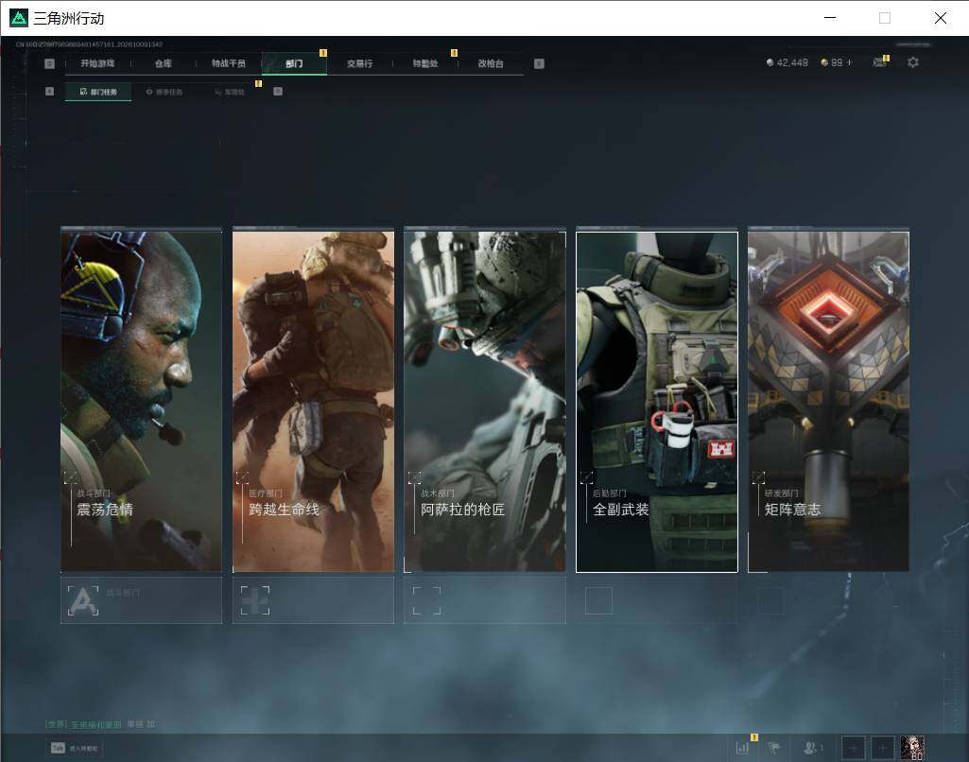Screen dimensions: 969x762
Task: Go to the 交易行 tab
Action: click(x=359, y=63)
